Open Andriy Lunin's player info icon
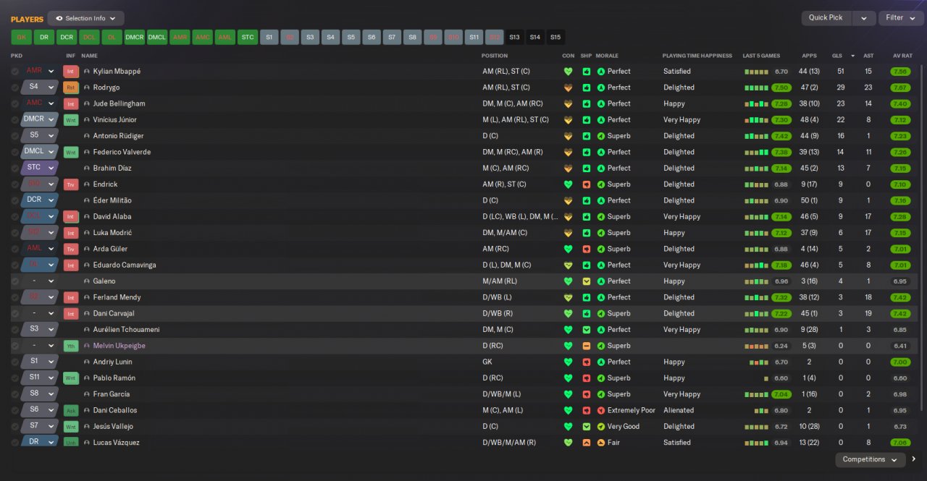927x481 pixels. [x=87, y=362]
